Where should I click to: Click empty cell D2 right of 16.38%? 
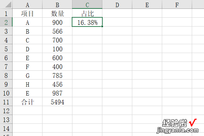tap(117, 22)
